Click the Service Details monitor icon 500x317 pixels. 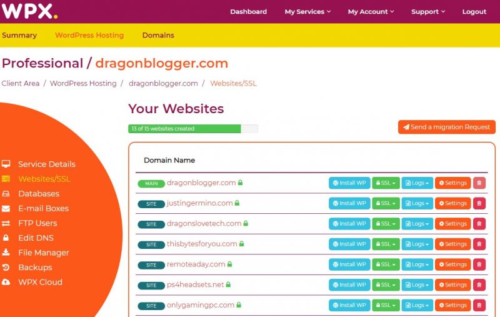6,164
